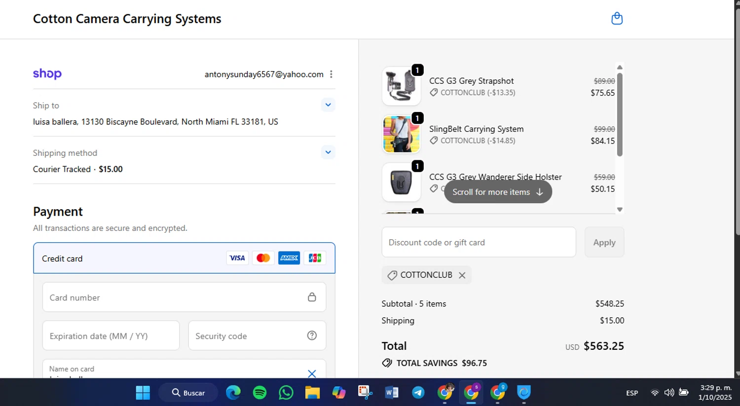740x406 pixels.
Task: Click the Payment section heading
Action: click(x=58, y=212)
